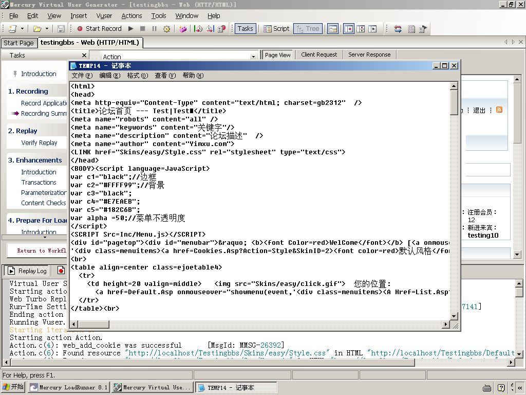The height and width of the screenshot is (395, 526).
Task: Expand the Open folder dropdown arrow
Action: (x=47, y=29)
